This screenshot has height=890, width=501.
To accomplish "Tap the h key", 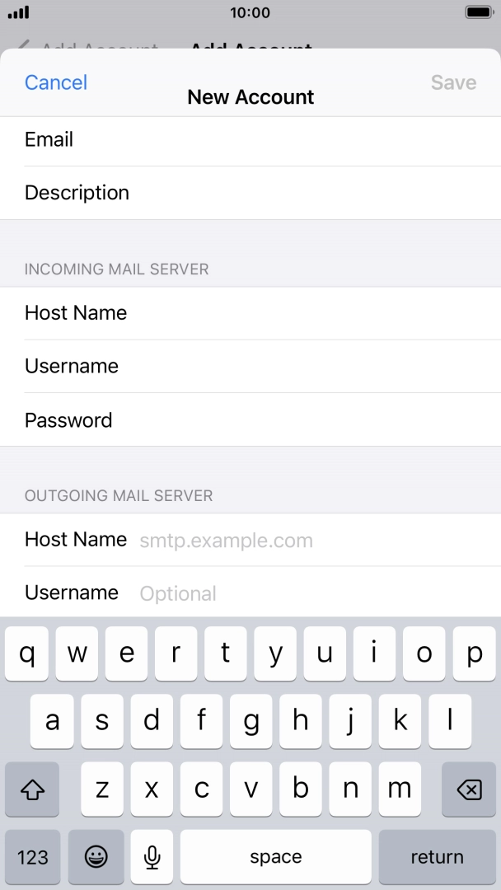I will pos(300,721).
